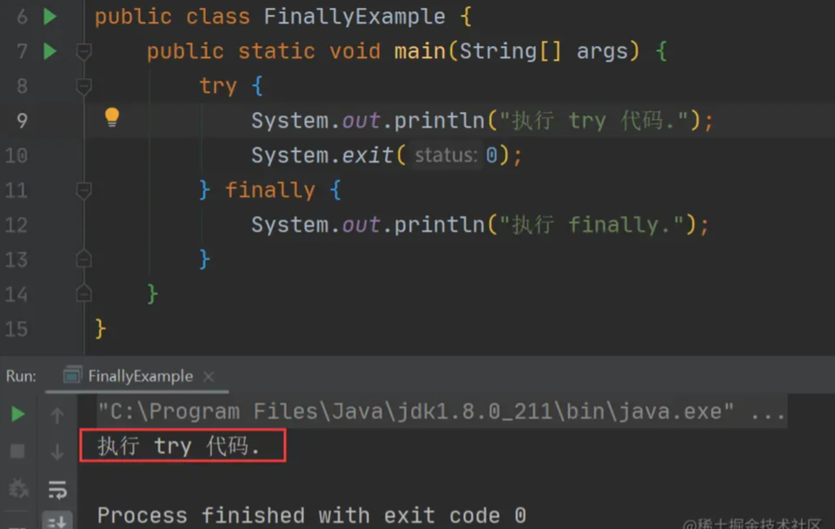Click the Stop process square icon
The height and width of the screenshot is (529, 835).
(x=17, y=452)
